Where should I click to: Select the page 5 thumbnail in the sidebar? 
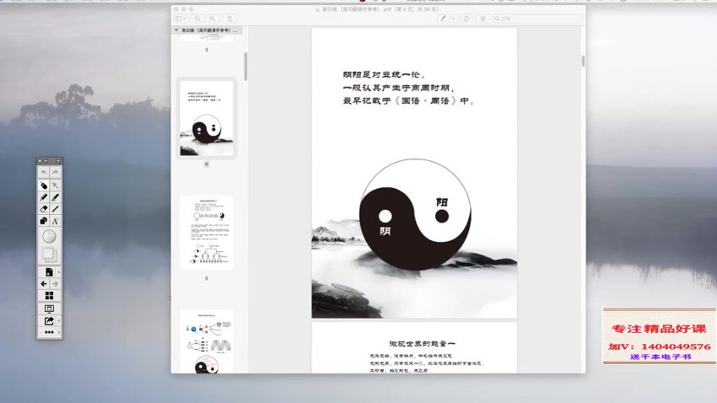(x=207, y=233)
